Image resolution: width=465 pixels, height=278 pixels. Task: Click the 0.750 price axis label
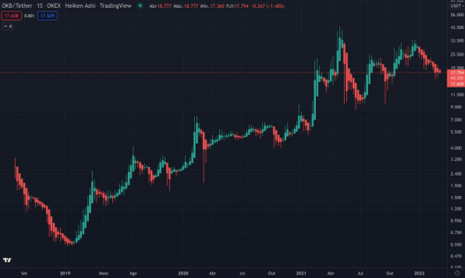point(456,233)
